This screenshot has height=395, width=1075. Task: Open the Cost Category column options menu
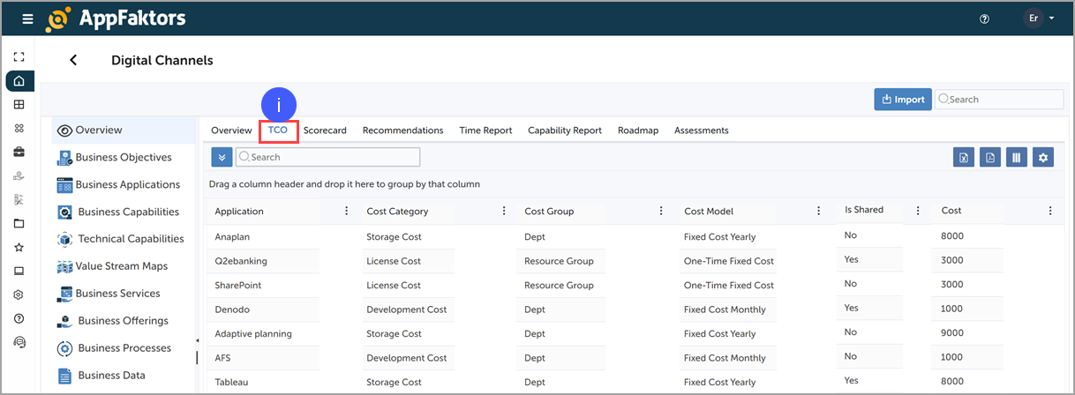504,211
